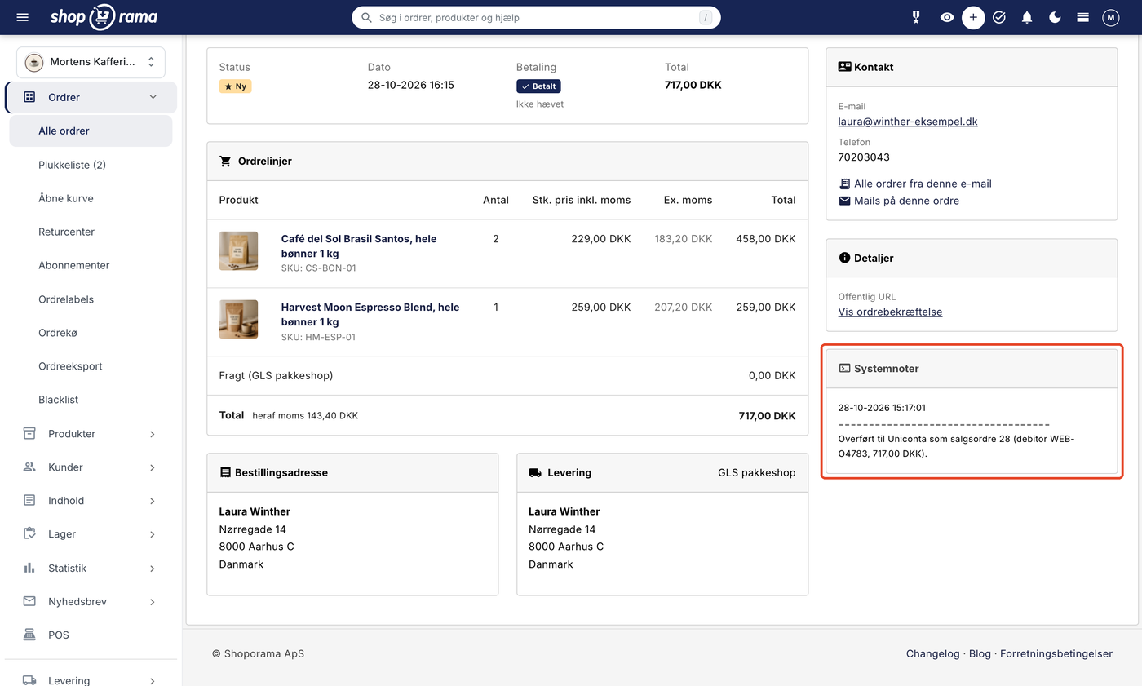Screen dimensions: 1142x686
Task: Open the Mortens Kafferi shop switcher
Action: [x=91, y=62]
